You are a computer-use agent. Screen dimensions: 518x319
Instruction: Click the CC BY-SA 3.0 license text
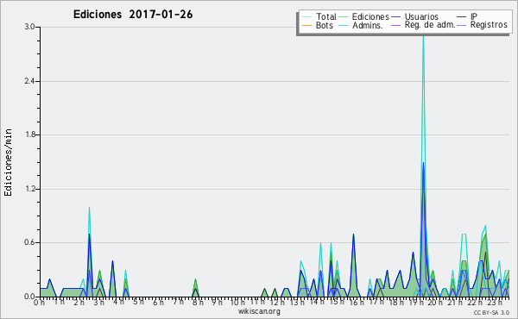491,312
